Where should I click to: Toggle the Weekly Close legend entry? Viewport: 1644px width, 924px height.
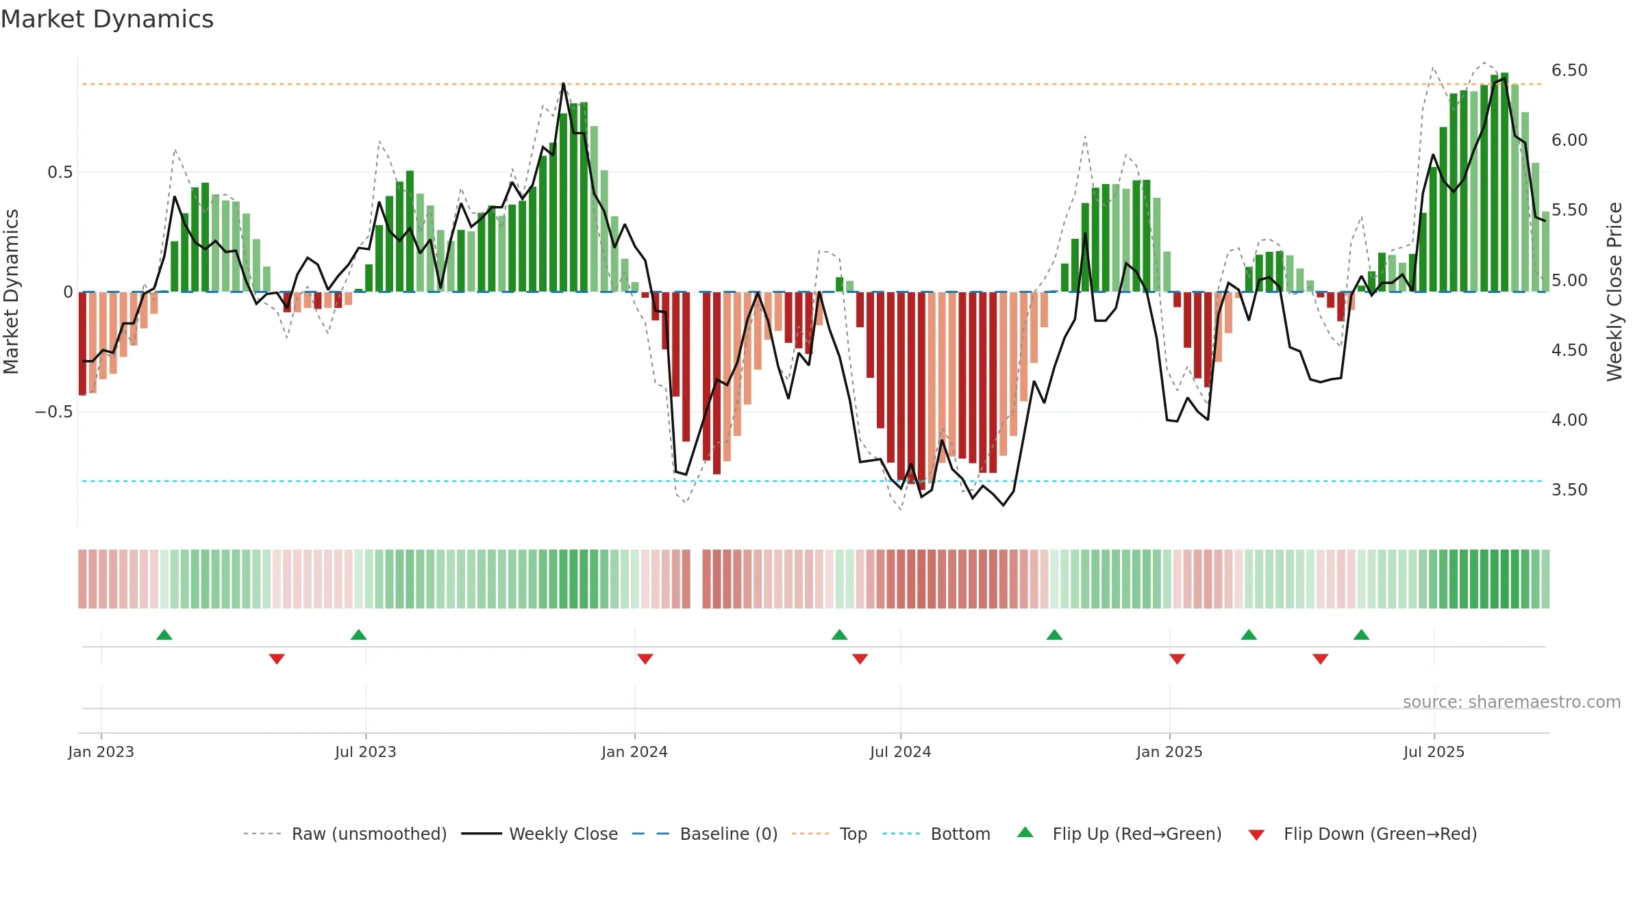540,834
